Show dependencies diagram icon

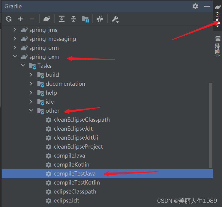(85, 19)
